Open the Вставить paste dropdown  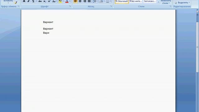coord(8,2)
